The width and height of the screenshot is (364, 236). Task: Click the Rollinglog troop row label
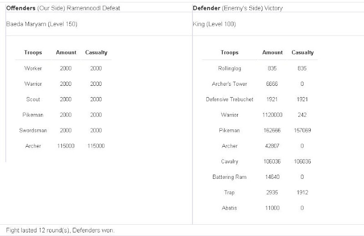tap(229, 69)
